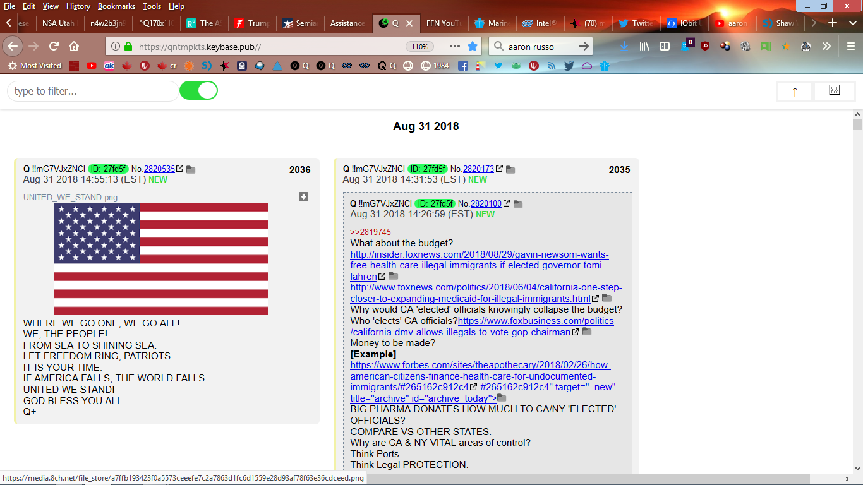The height and width of the screenshot is (485, 863).
Task: Click the 'type to filter' input field
Action: coord(92,91)
